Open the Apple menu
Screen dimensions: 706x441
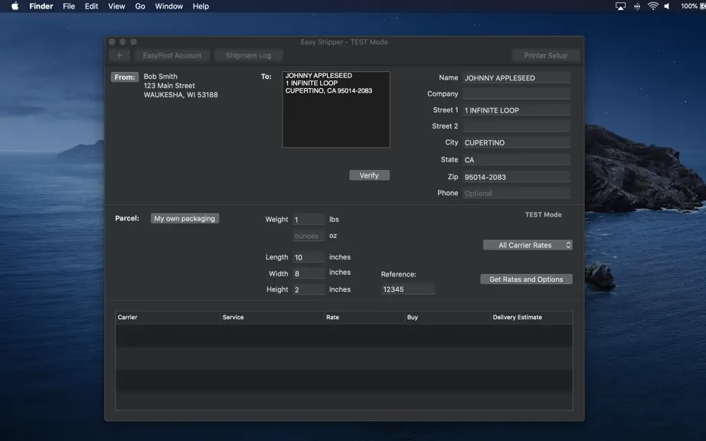click(15, 6)
